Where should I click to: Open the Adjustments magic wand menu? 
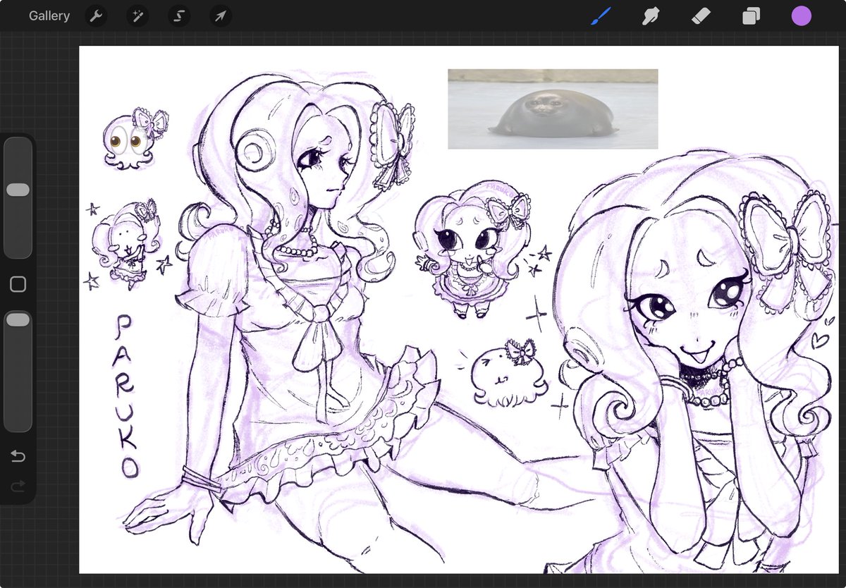(137, 16)
